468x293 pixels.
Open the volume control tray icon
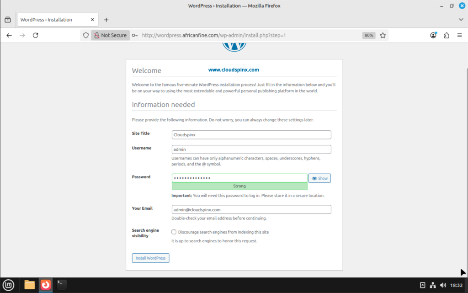[x=443, y=285]
